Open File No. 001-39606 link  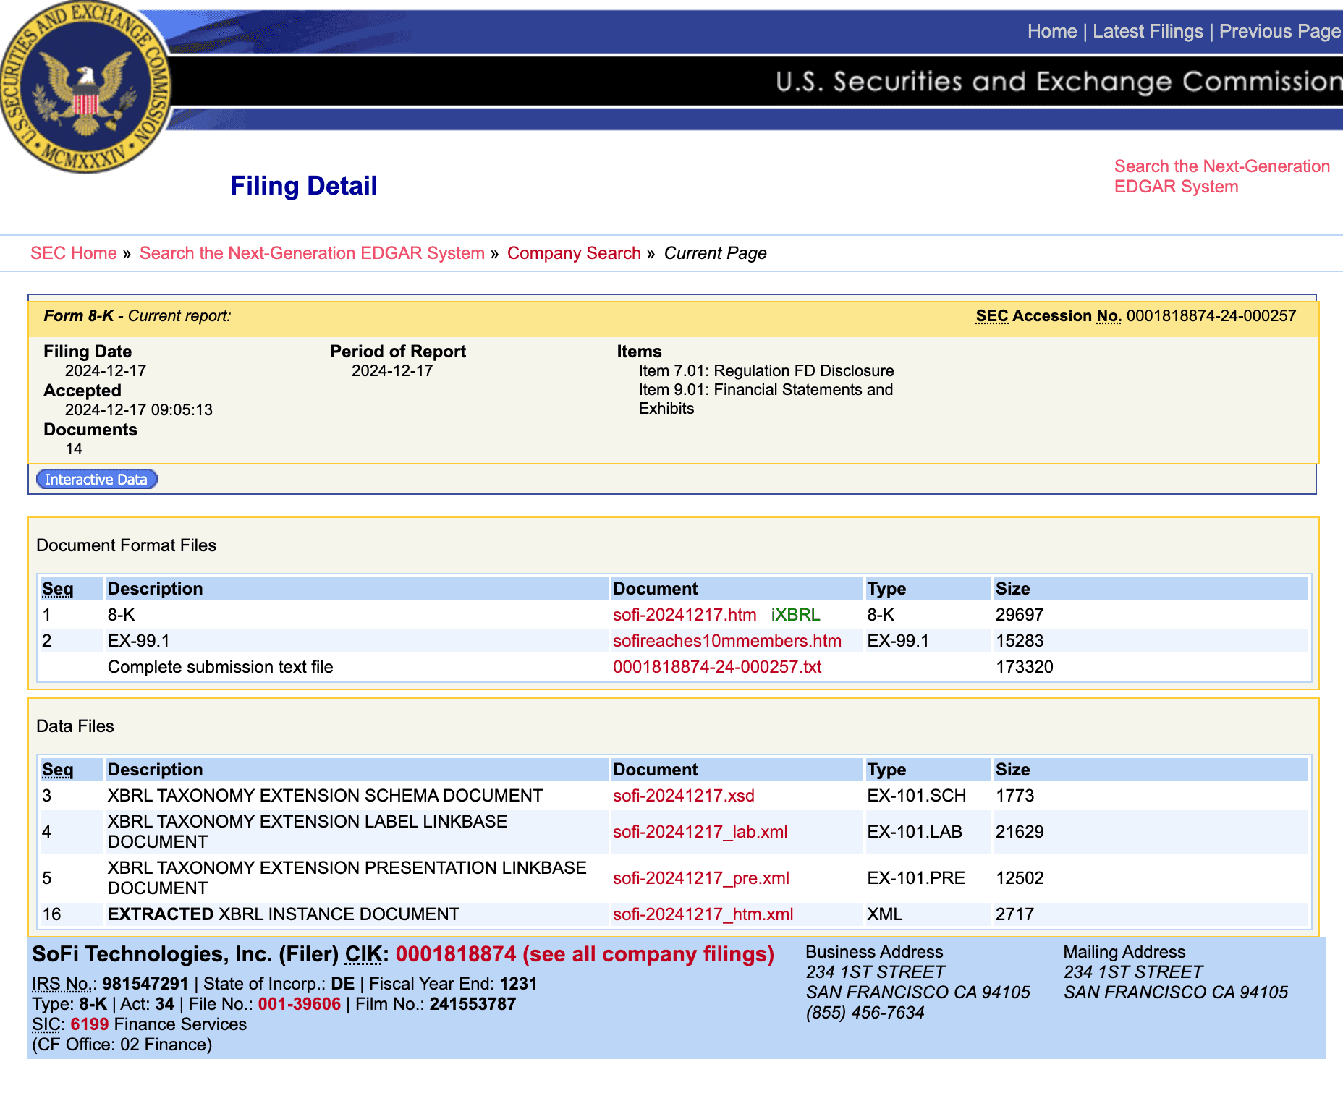point(300,1004)
